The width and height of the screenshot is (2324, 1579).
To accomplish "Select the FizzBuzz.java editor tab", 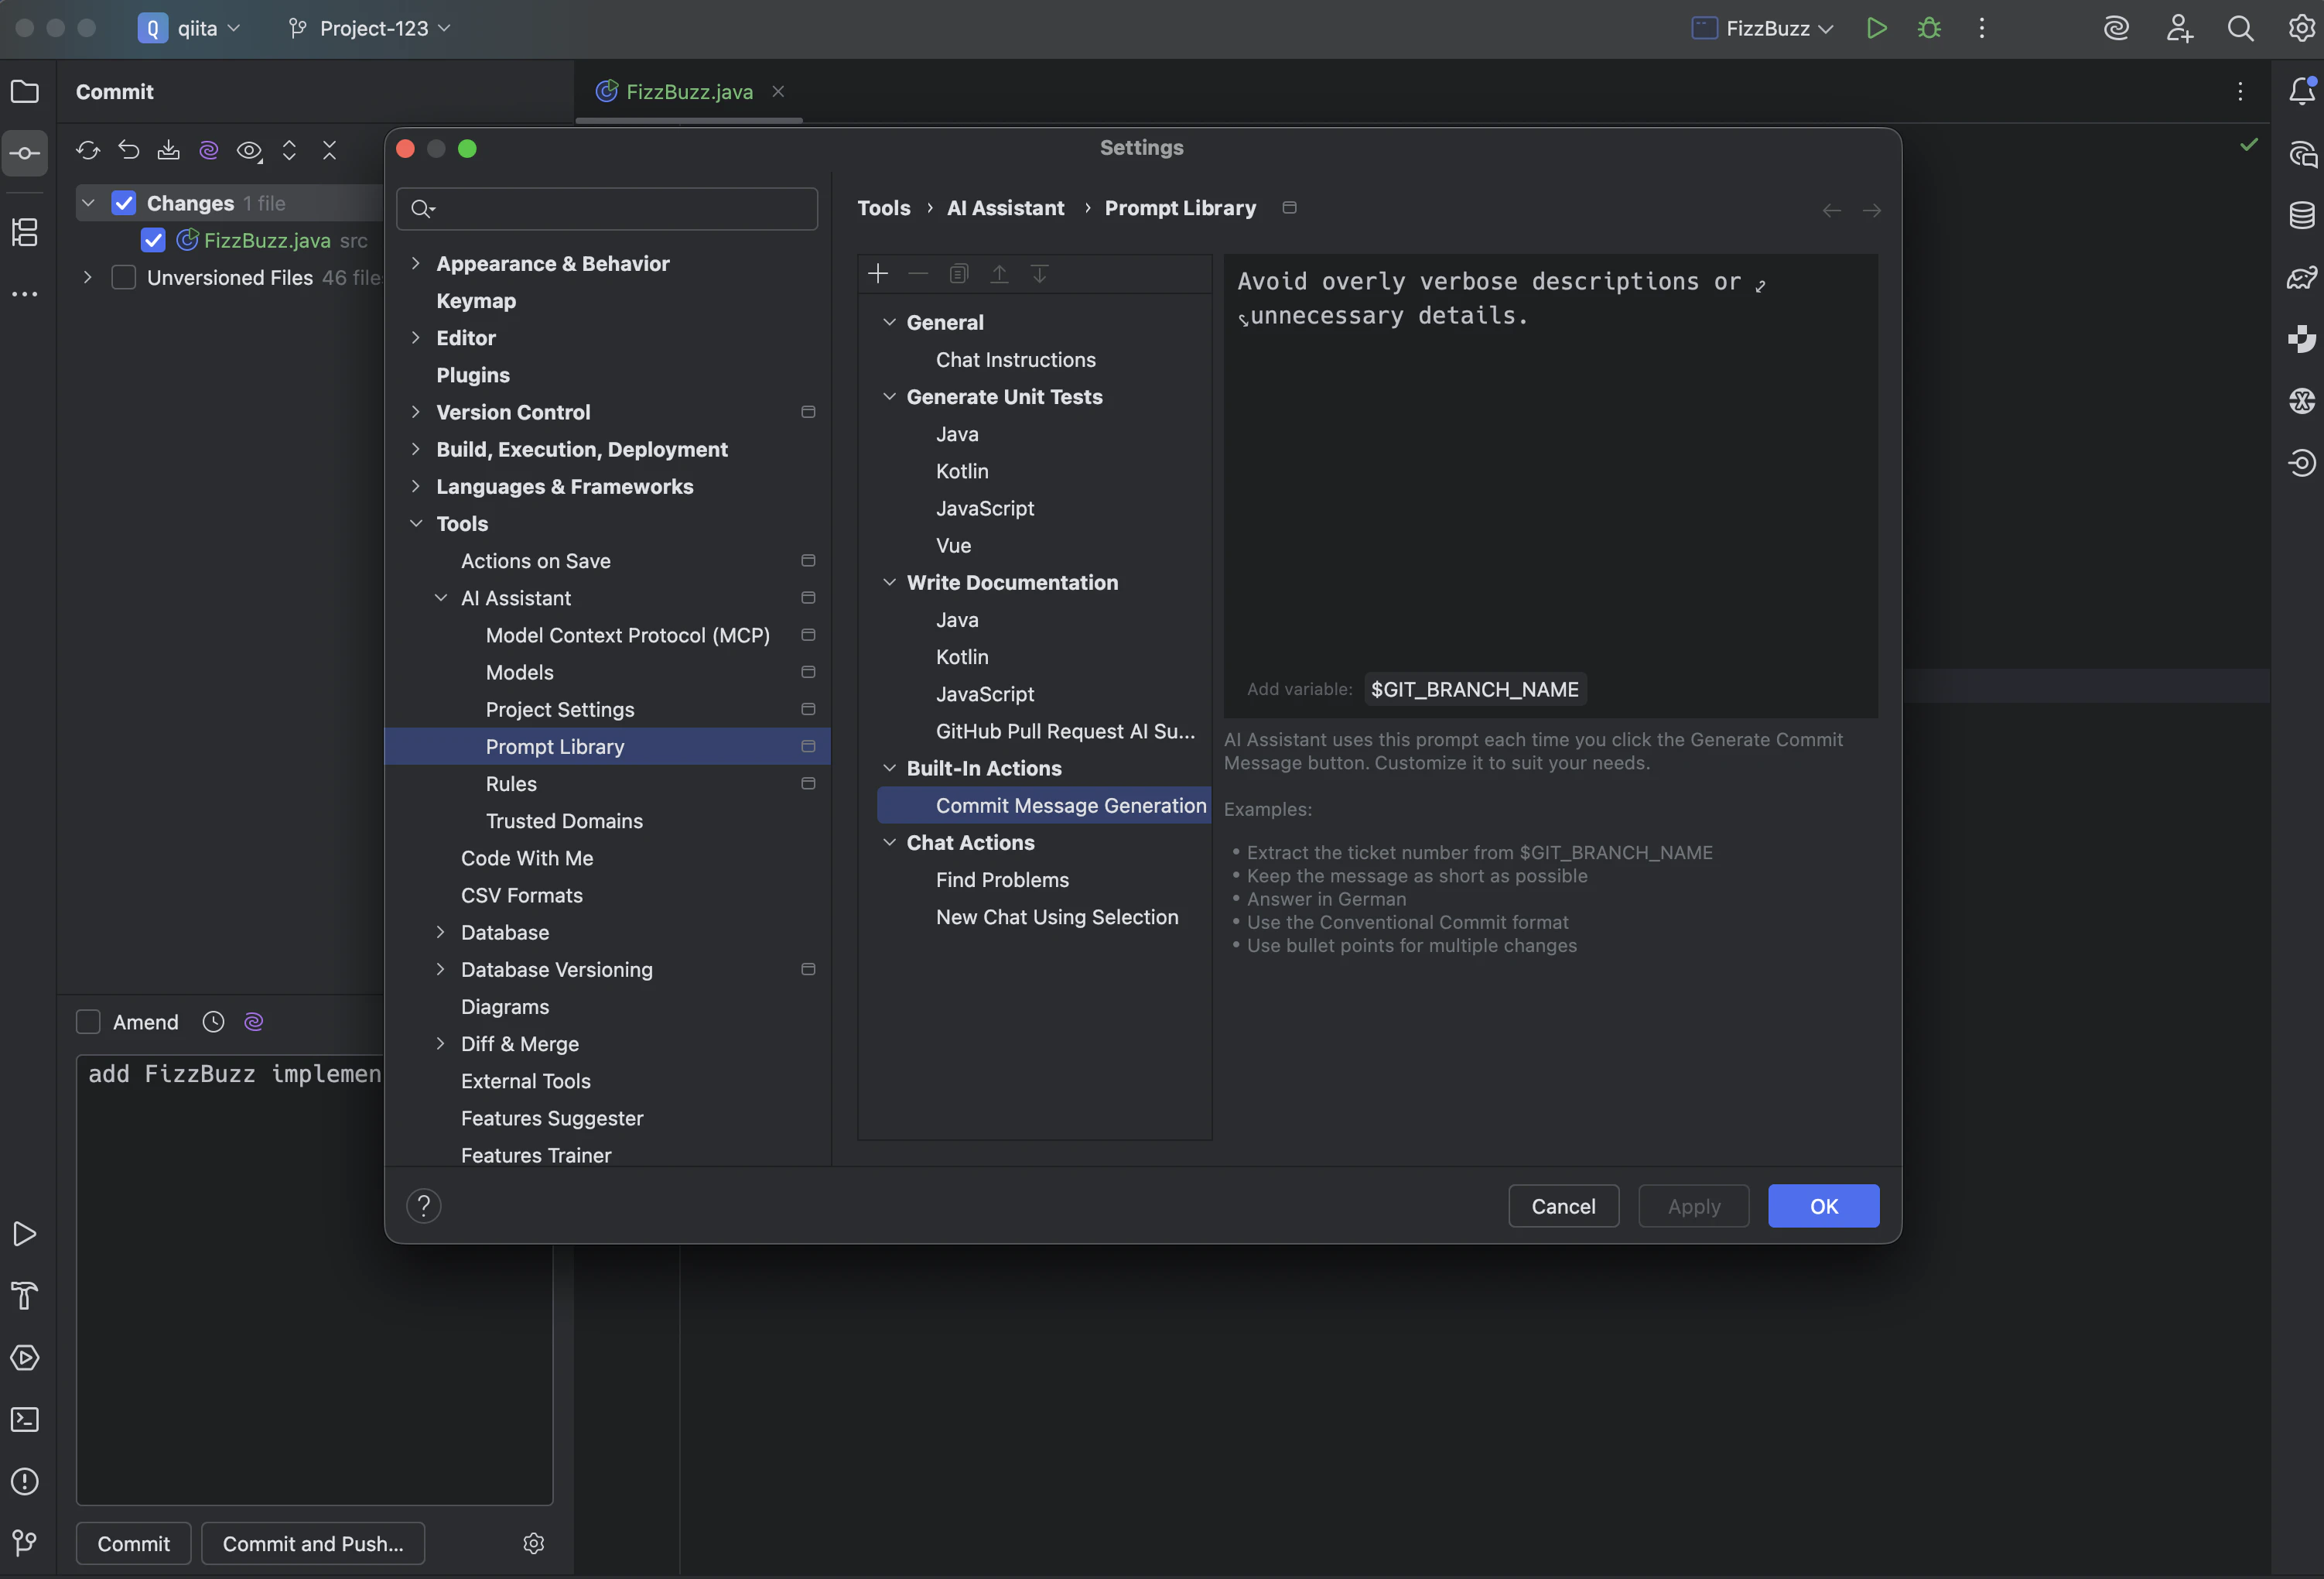I will click(689, 92).
